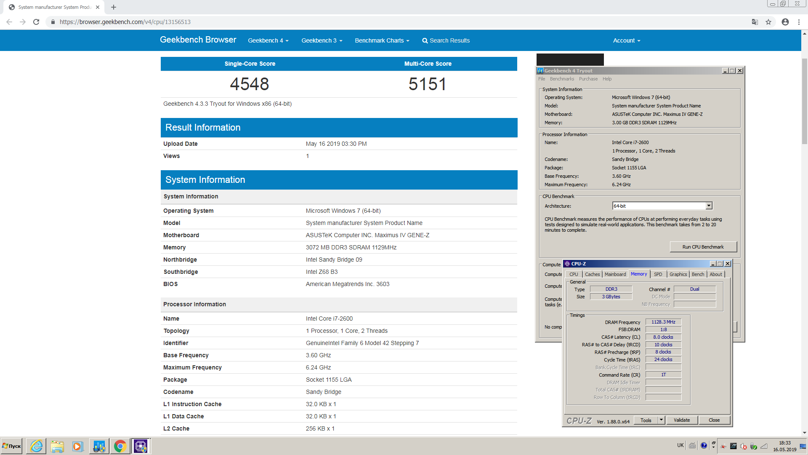Bookmark this page with the star icon
This screenshot has width=808, height=455.
(768, 22)
